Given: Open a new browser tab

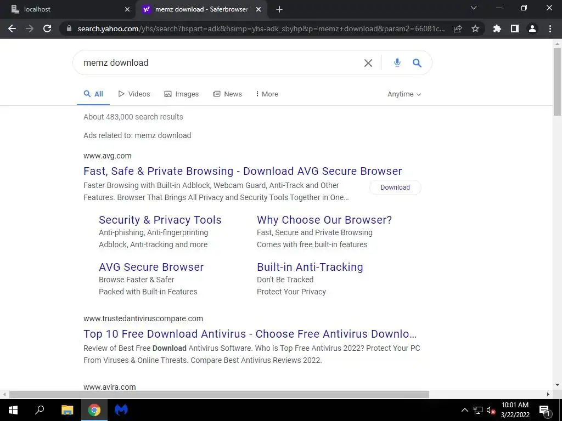Looking at the screenshot, I should [279, 9].
